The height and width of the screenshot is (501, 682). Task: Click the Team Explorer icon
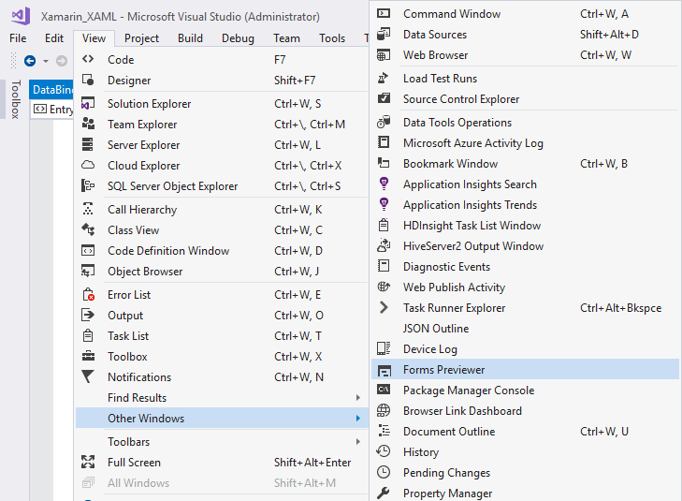(x=89, y=125)
